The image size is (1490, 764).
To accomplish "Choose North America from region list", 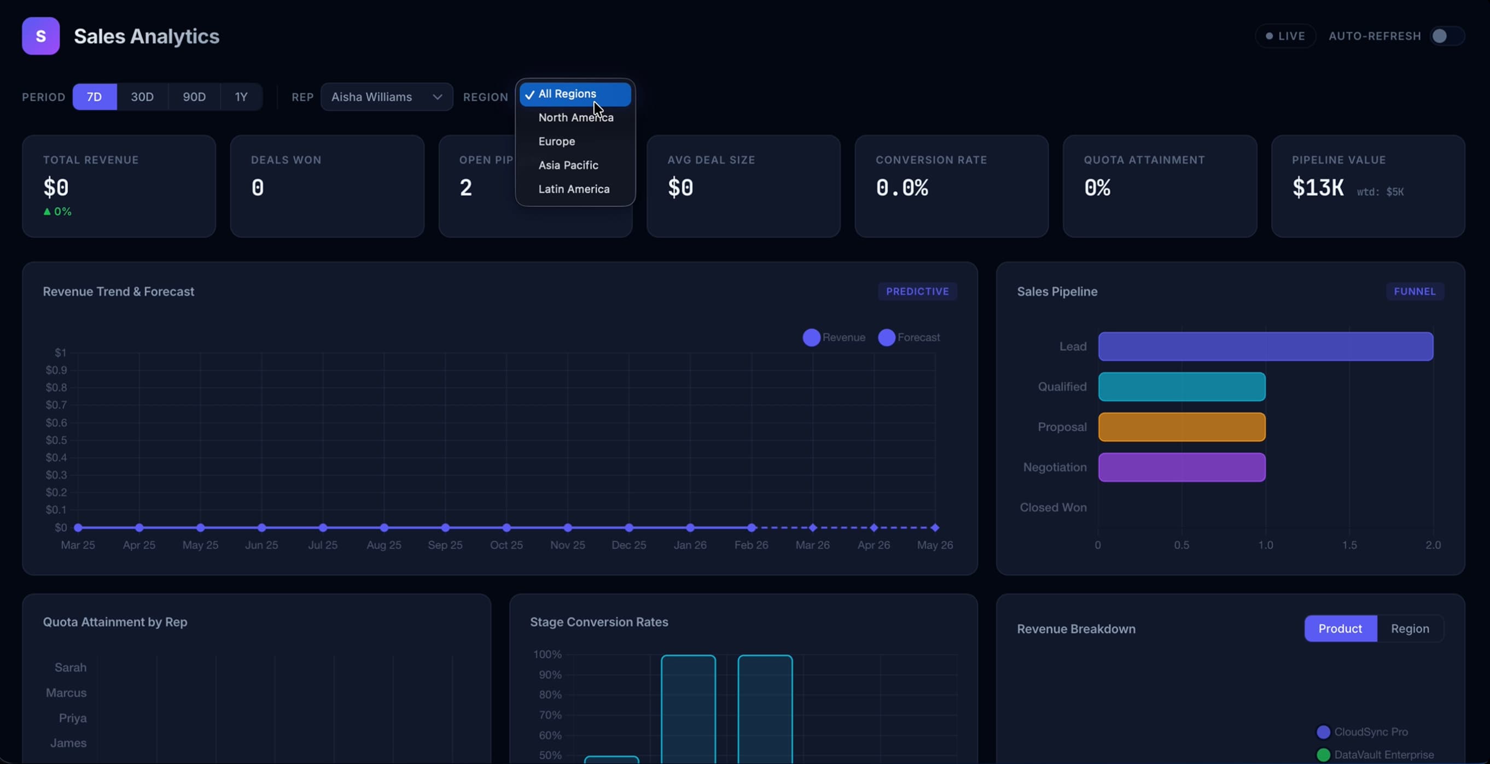I will click(x=575, y=117).
